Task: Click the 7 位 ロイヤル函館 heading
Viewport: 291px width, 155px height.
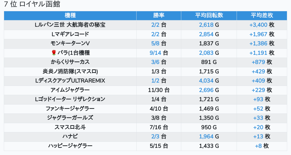Action: pos(32,4)
